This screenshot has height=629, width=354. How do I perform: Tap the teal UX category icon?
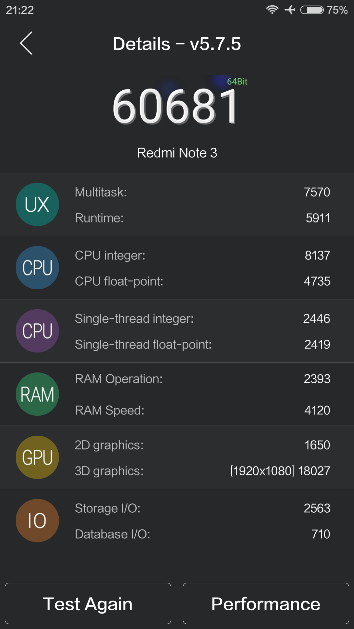tap(37, 204)
